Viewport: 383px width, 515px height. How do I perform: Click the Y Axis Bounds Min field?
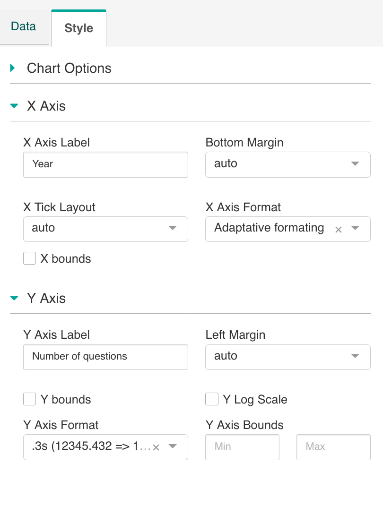click(x=242, y=447)
